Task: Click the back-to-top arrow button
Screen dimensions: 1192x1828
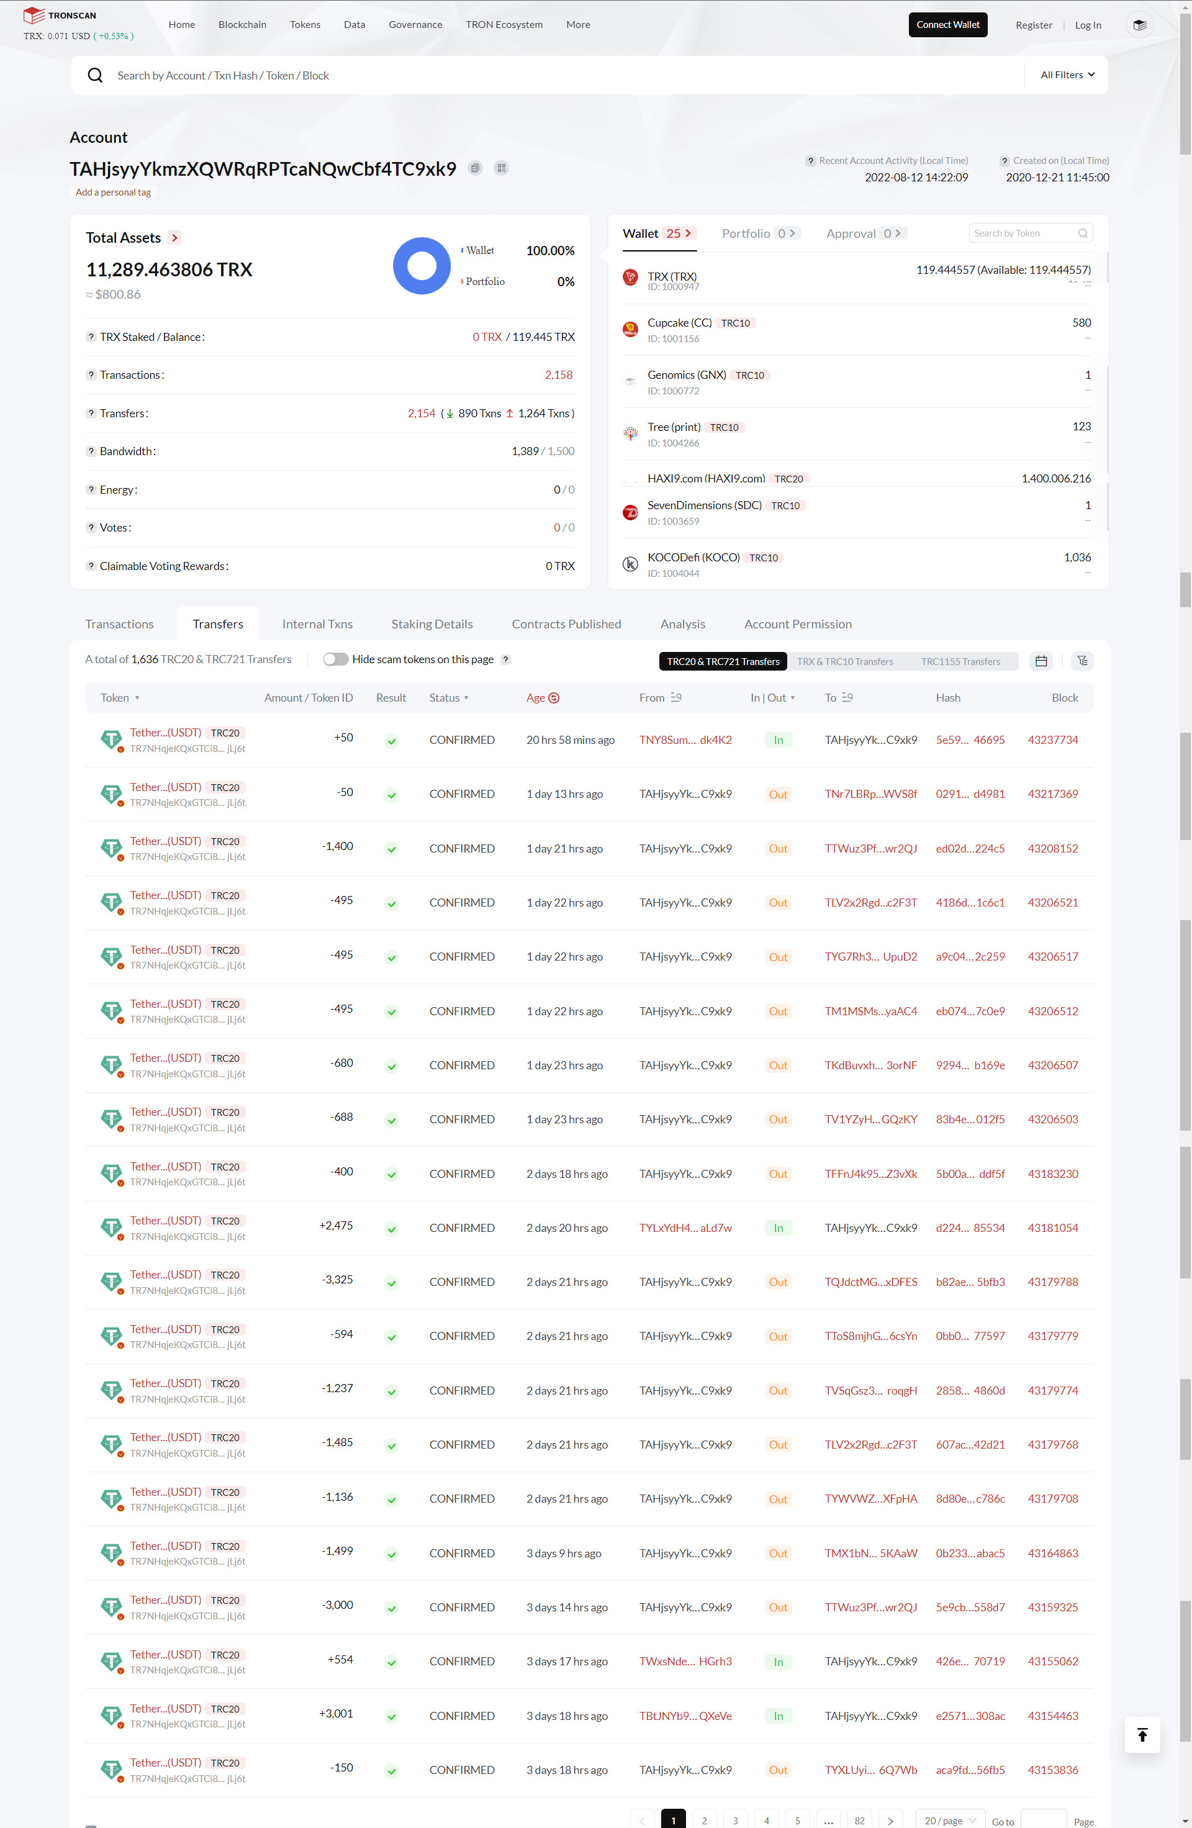Action: coord(1142,1735)
